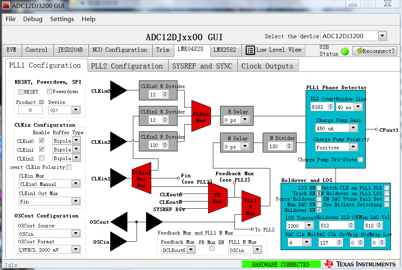Click the ADC12DJ3200 GUI title bar icon
402x270 pixels.
(x=6, y=6)
